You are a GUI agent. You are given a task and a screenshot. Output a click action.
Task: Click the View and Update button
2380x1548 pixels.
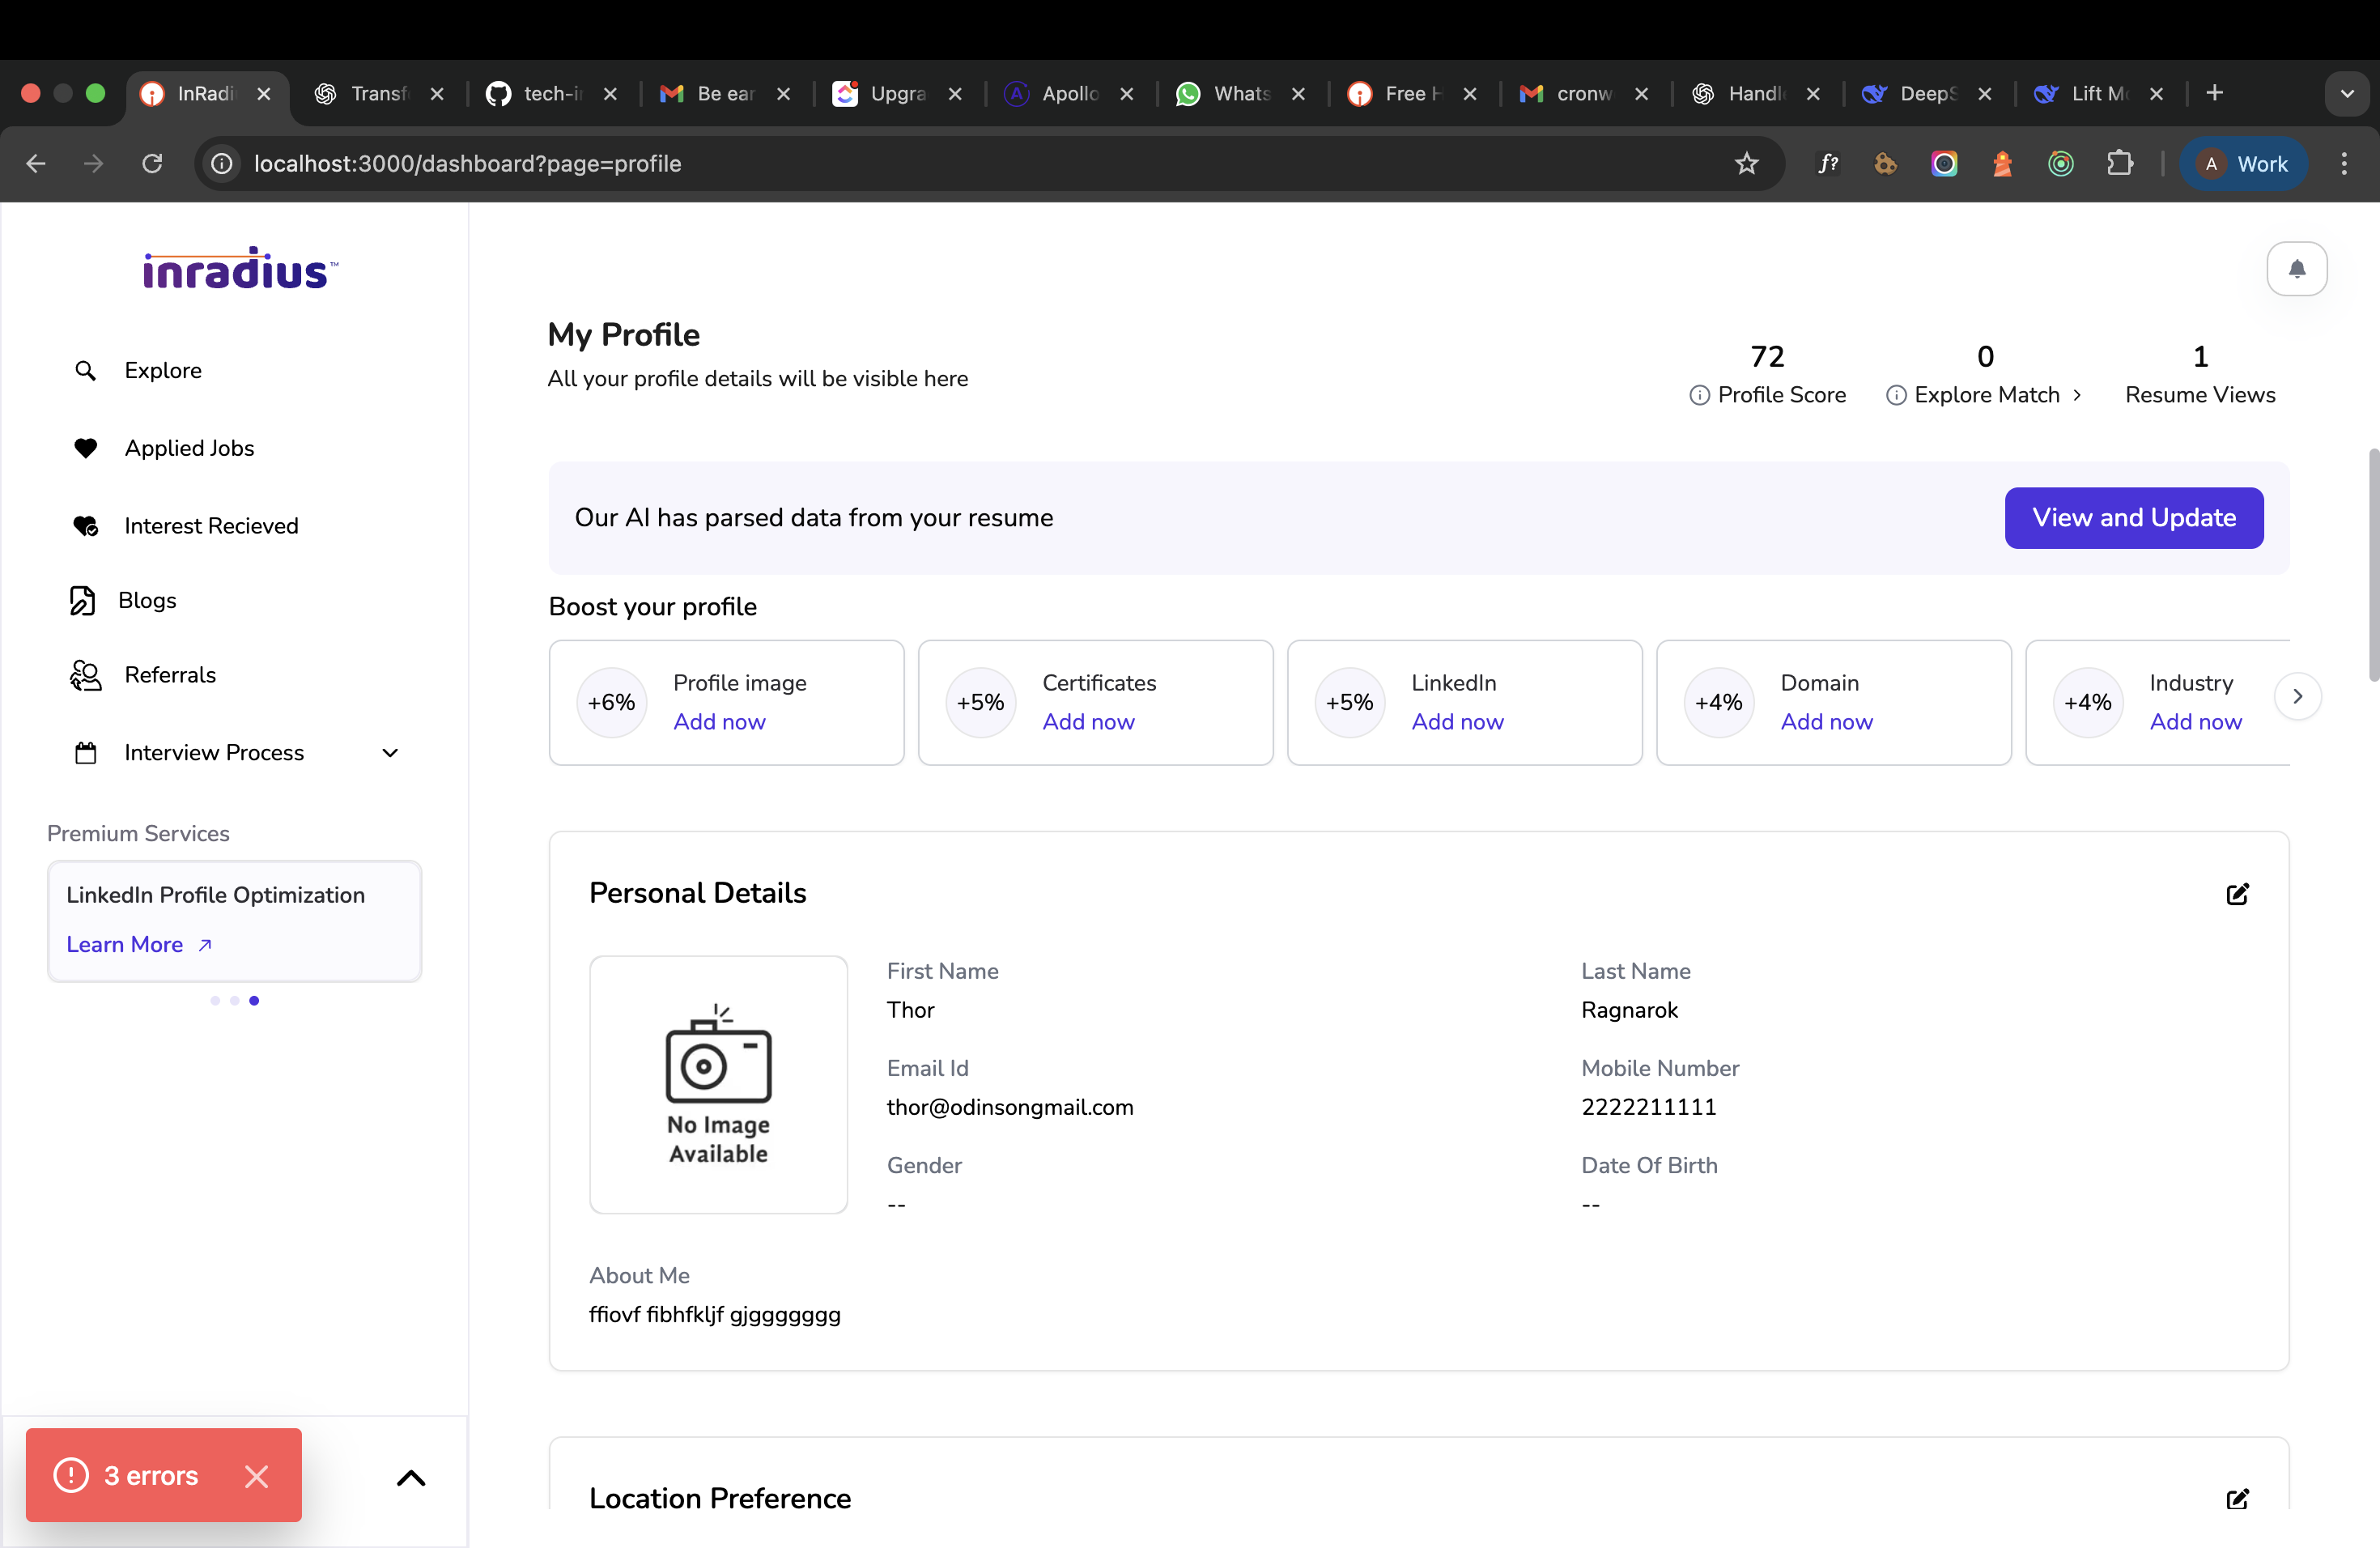[2133, 518]
